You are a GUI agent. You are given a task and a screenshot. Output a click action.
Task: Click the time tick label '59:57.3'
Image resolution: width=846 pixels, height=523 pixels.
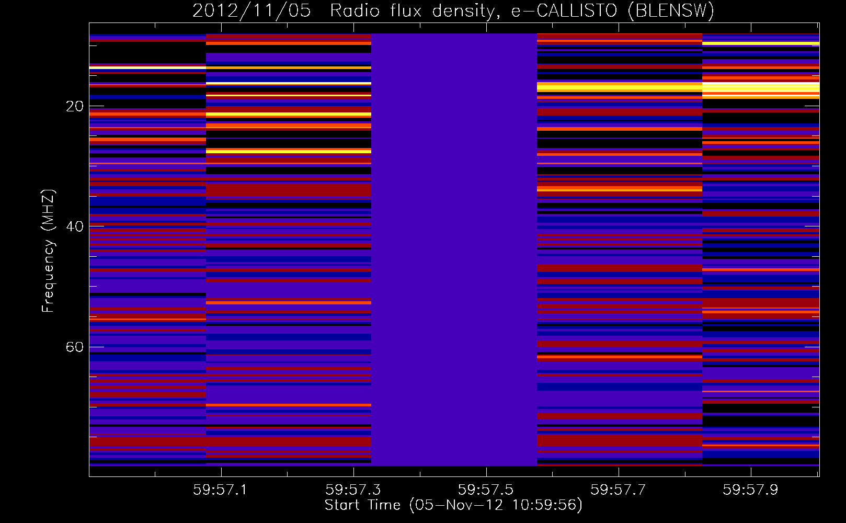click(x=353, y=490)
